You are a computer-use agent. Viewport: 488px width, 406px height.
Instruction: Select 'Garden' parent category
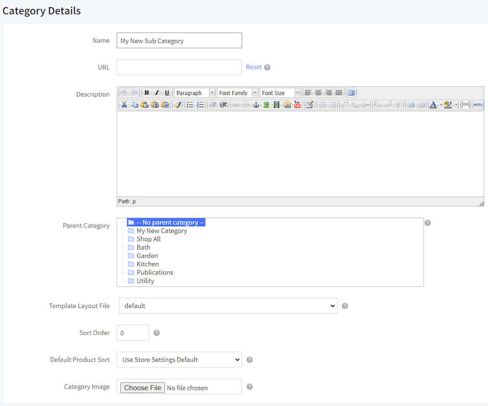click(x=143, y=255)
